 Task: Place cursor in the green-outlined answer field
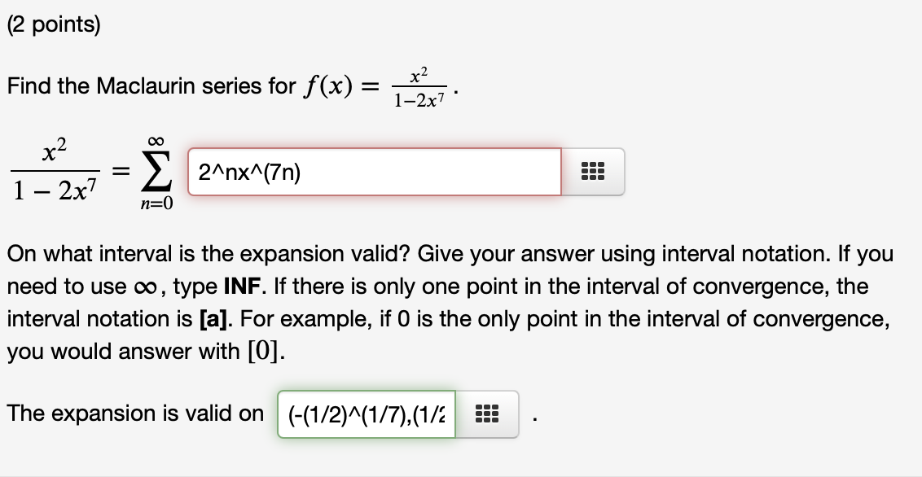click(365, 414)
